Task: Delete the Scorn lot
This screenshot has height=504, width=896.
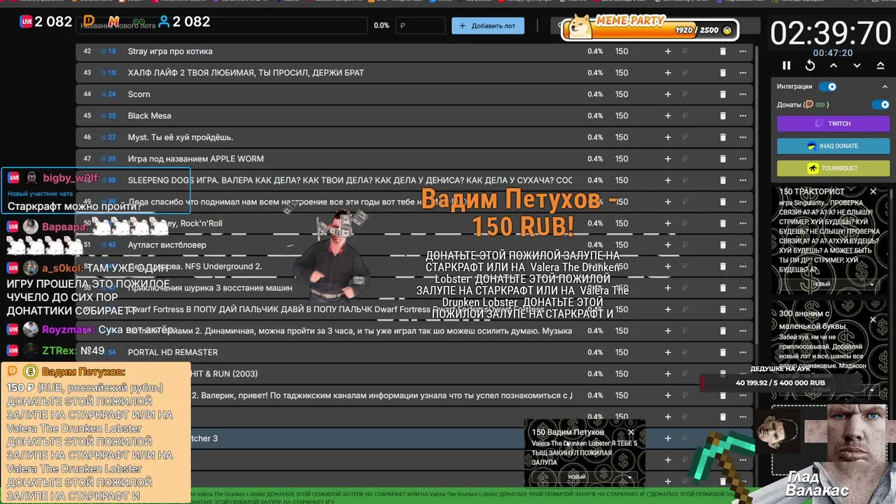Action: (x=723, y=94)
